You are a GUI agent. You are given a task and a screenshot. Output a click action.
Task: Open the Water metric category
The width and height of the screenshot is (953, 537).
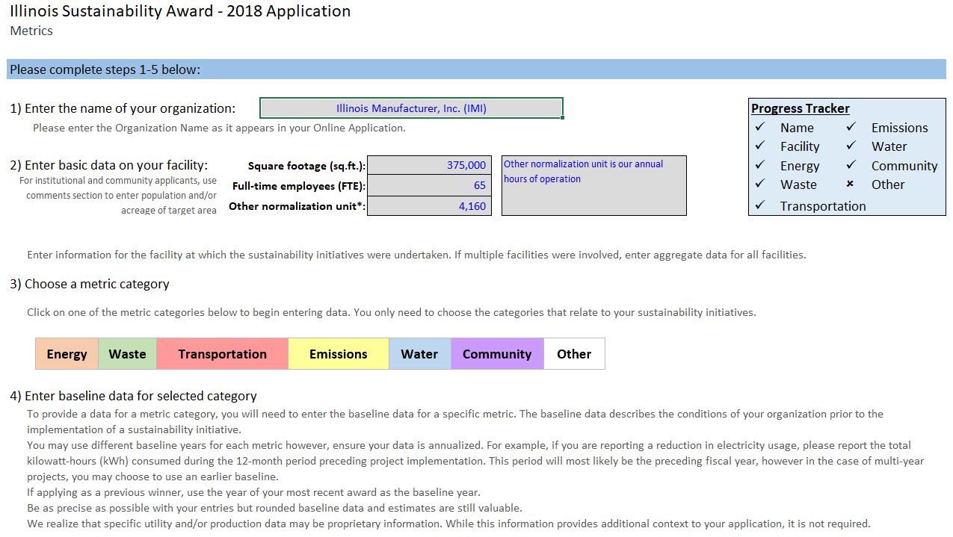(419, 354)
